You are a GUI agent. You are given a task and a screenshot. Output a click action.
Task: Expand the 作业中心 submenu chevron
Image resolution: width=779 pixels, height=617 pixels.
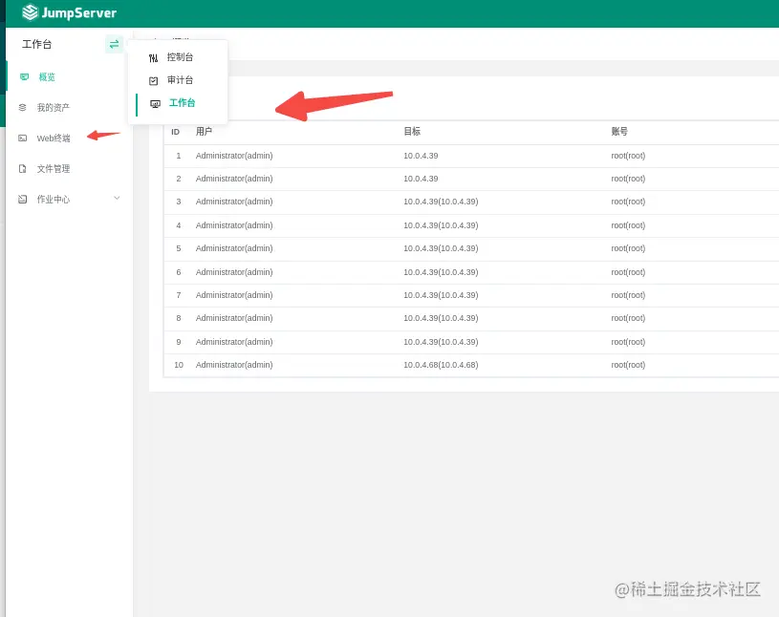click(x=117, y=198)
